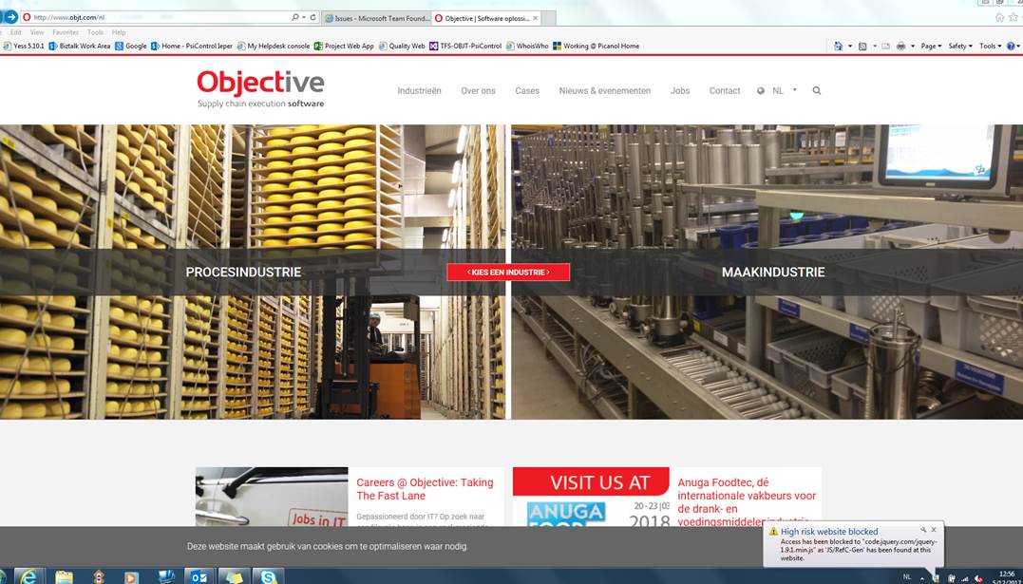1023x584 pixels.
Task: Click the RSS feeds icon in command bar
Action: 862,47
